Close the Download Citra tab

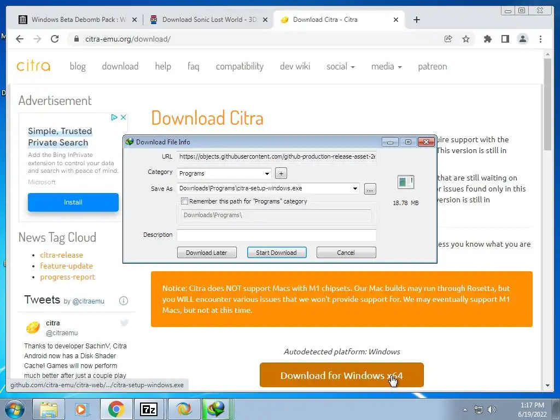[x=396, y=20]
